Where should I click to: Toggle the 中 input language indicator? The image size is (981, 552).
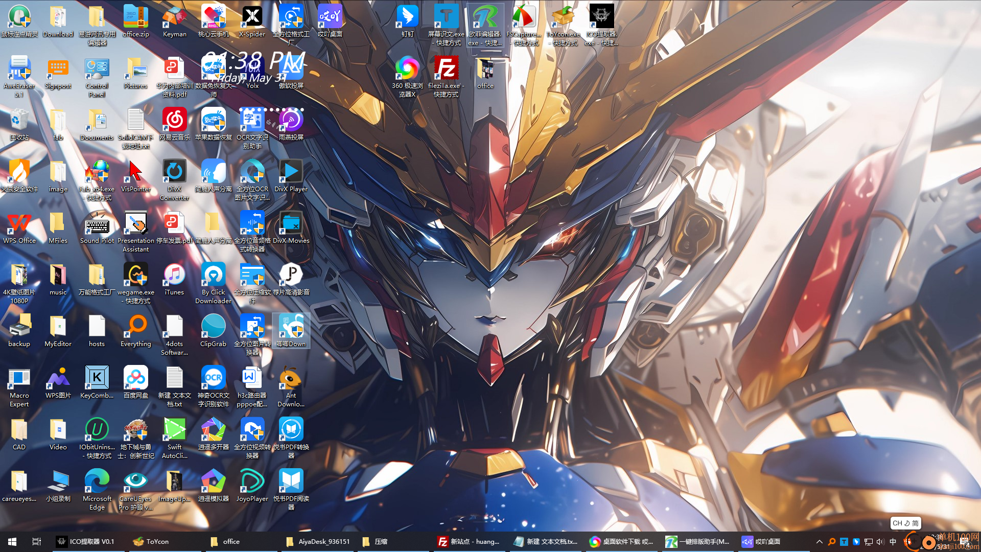click(x=893, y=542)
